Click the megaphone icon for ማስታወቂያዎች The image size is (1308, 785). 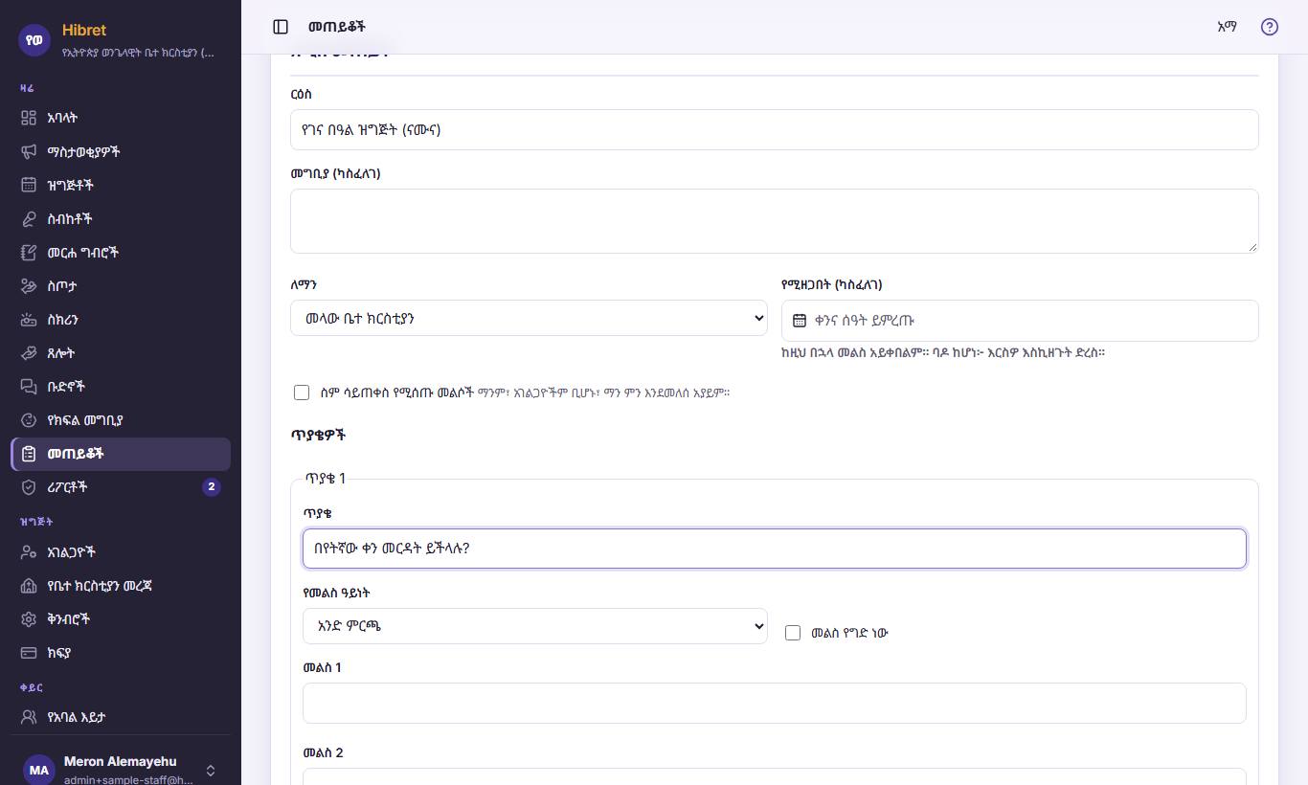pos(29,151)
